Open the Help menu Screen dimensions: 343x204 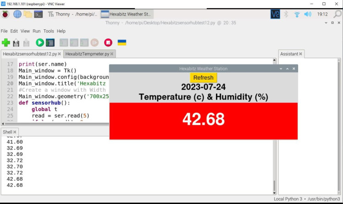point(61,31)
